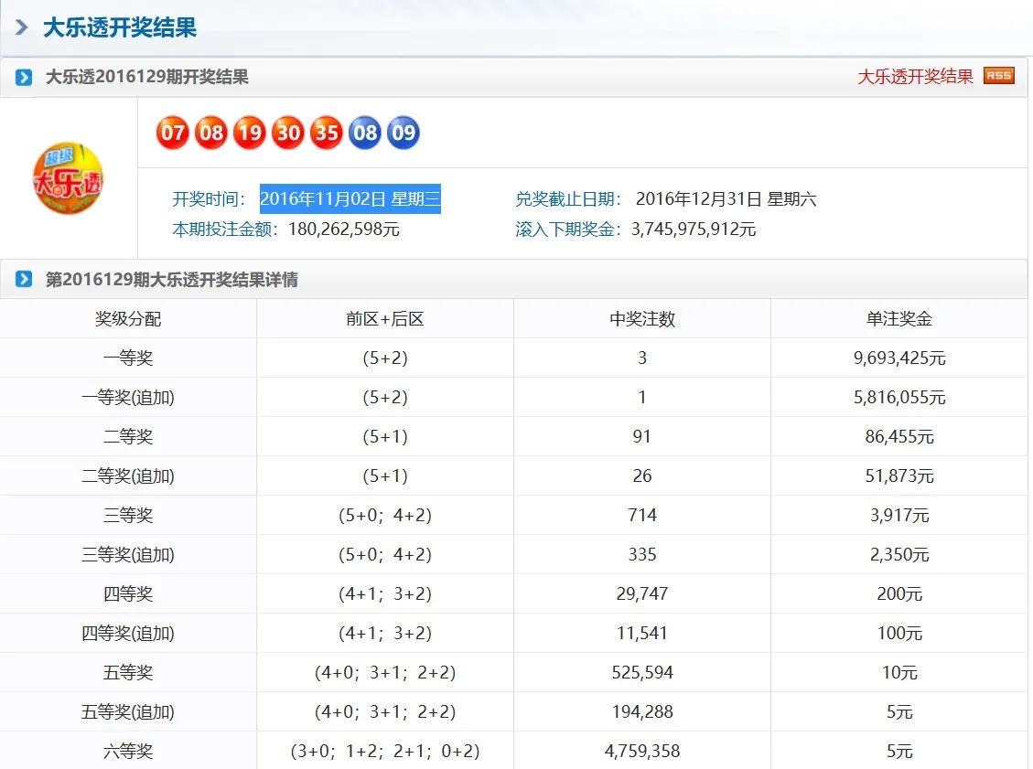
Task: Click the blue ball numbered 08
Action: (x=364, y=132)
